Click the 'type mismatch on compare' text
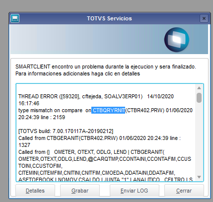Screen dimensions: 213x202 coord(50,110)
